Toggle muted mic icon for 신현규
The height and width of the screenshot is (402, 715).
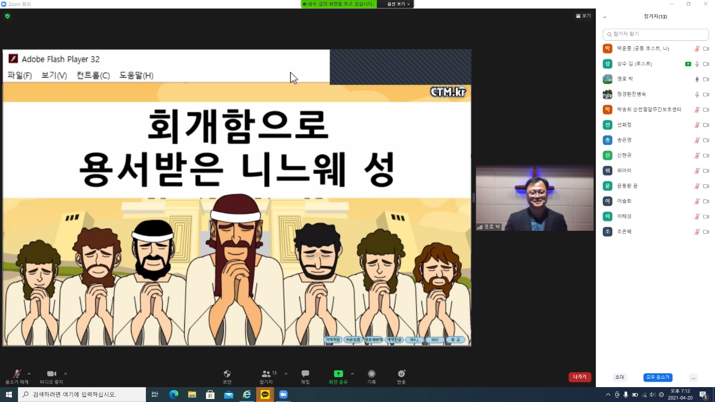pos(697,156)
